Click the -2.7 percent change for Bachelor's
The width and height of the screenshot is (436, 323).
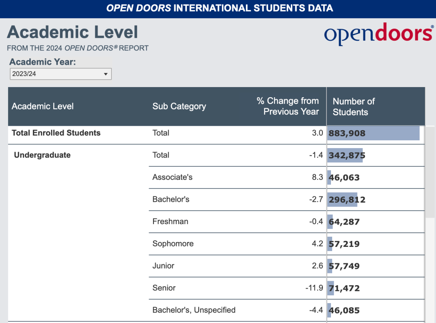(x=316, y=199)
